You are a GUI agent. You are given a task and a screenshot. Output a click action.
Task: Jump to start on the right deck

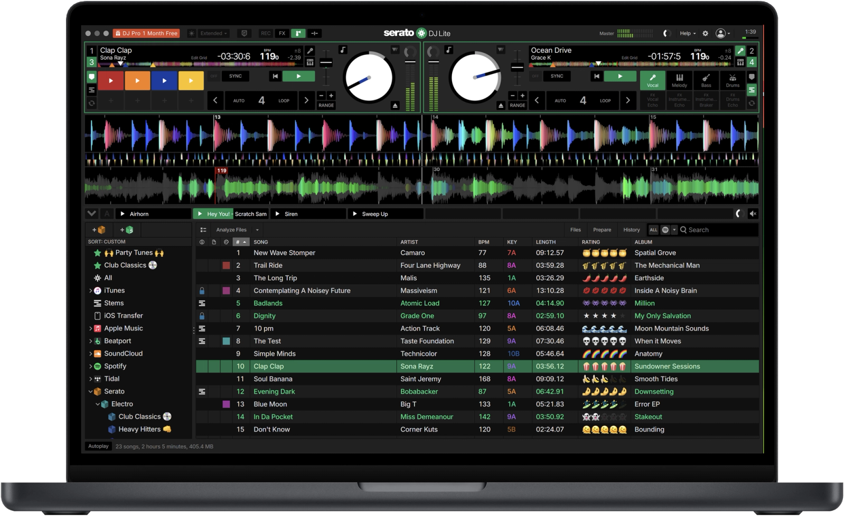(x=597, y=76)
